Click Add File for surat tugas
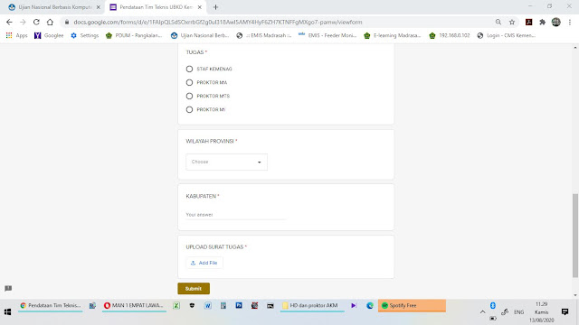The width and height of the screenshot is (579, 325). pyautogui.click(x=204, y=263)
